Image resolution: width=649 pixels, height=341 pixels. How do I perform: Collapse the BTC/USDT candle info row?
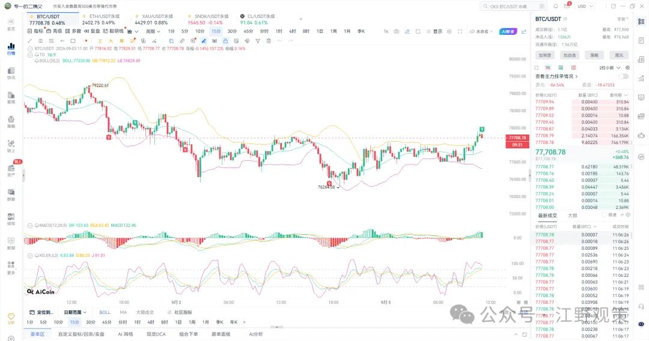[x=30, y=49]
